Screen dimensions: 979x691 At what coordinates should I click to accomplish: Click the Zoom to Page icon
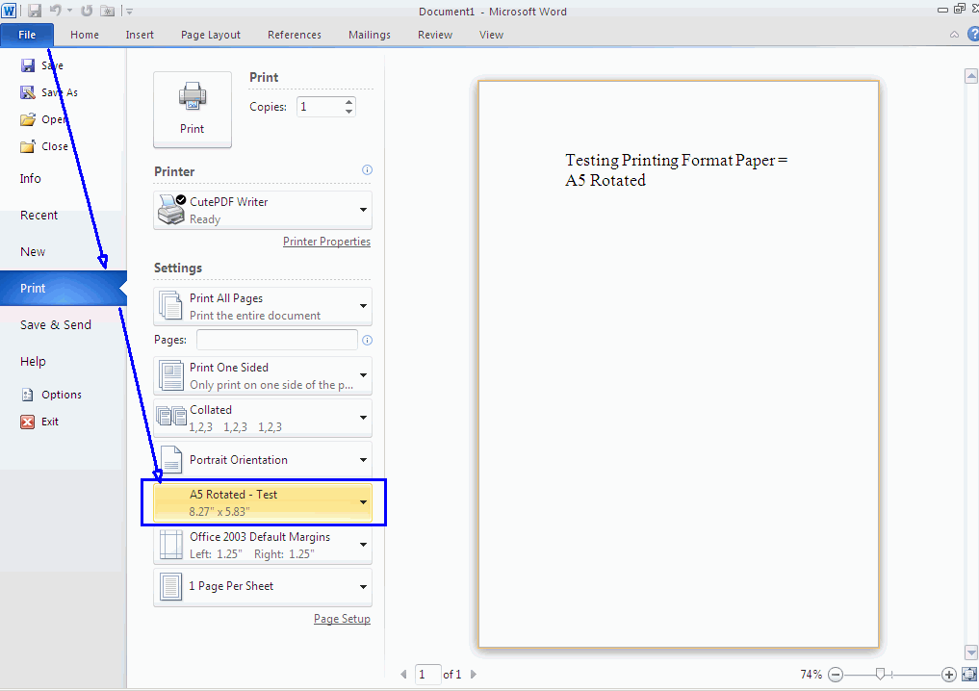pyautogui.click(x=968, y=674)
